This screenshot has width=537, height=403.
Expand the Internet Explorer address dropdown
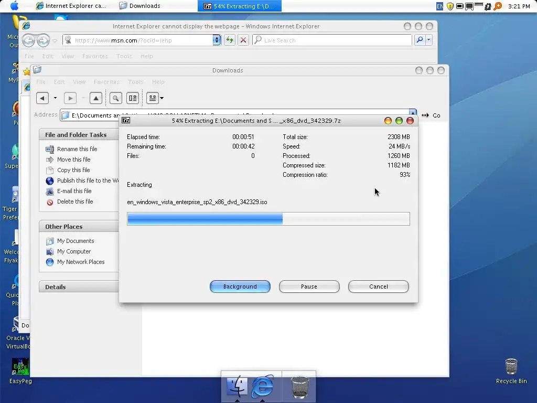tap(217, 40)
